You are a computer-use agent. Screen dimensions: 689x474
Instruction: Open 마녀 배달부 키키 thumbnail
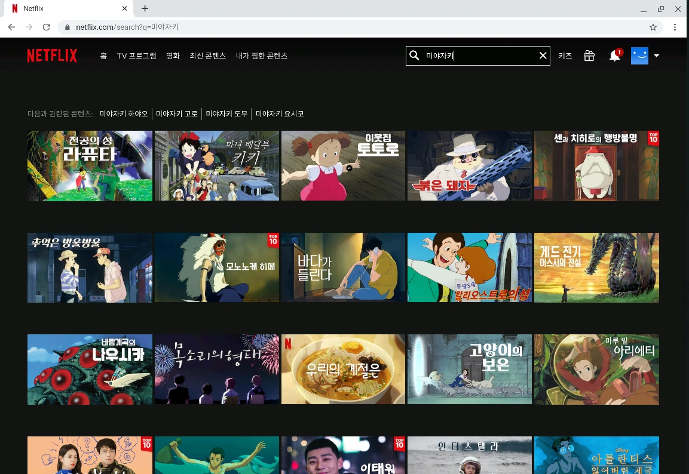pyautogui.click(x=217, y=166)
